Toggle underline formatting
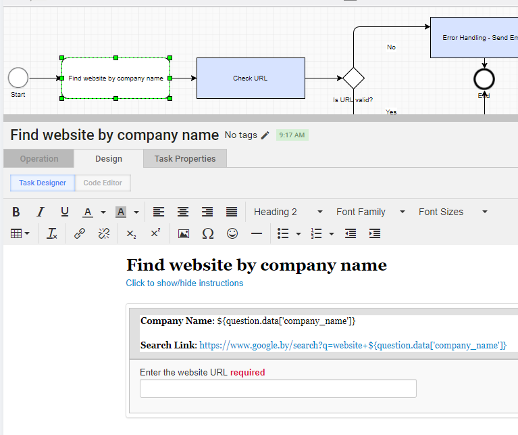The width and height of the screenshot is (518, 435). (65, 212)
